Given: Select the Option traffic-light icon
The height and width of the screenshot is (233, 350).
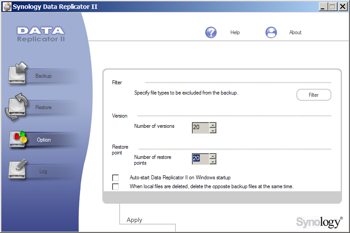Looking at the screenshot, I should [18, 139].
